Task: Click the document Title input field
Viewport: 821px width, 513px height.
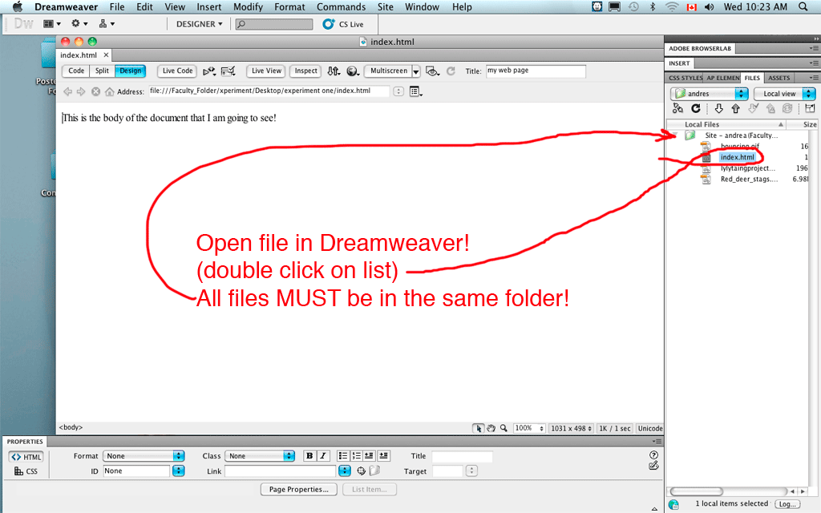Action: point(536,71)
